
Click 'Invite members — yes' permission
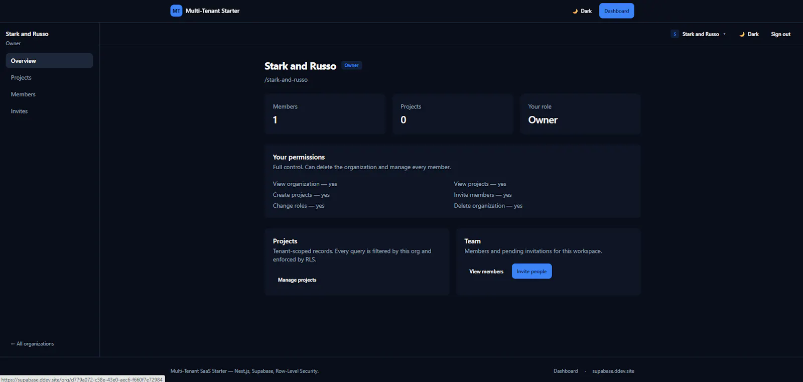[x=483, y=195]
